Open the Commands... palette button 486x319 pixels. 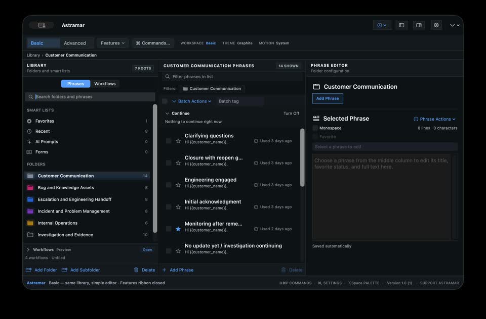click(x=153, y=43)
